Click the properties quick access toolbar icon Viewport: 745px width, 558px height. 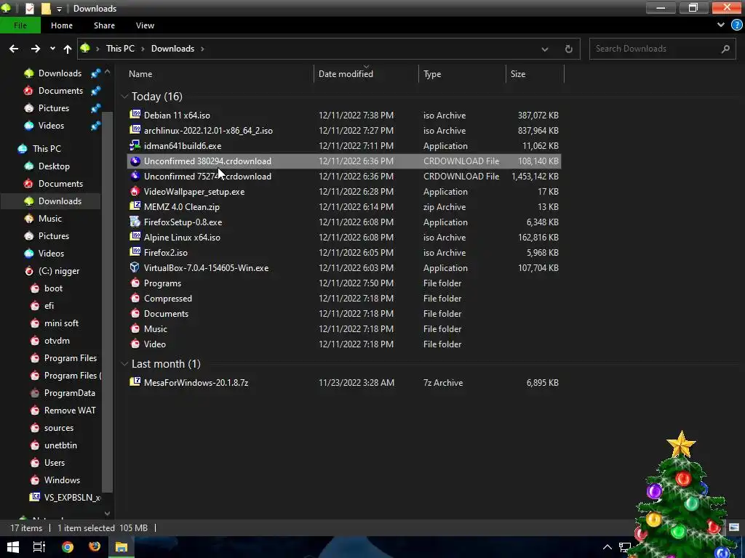click(29, 9)
